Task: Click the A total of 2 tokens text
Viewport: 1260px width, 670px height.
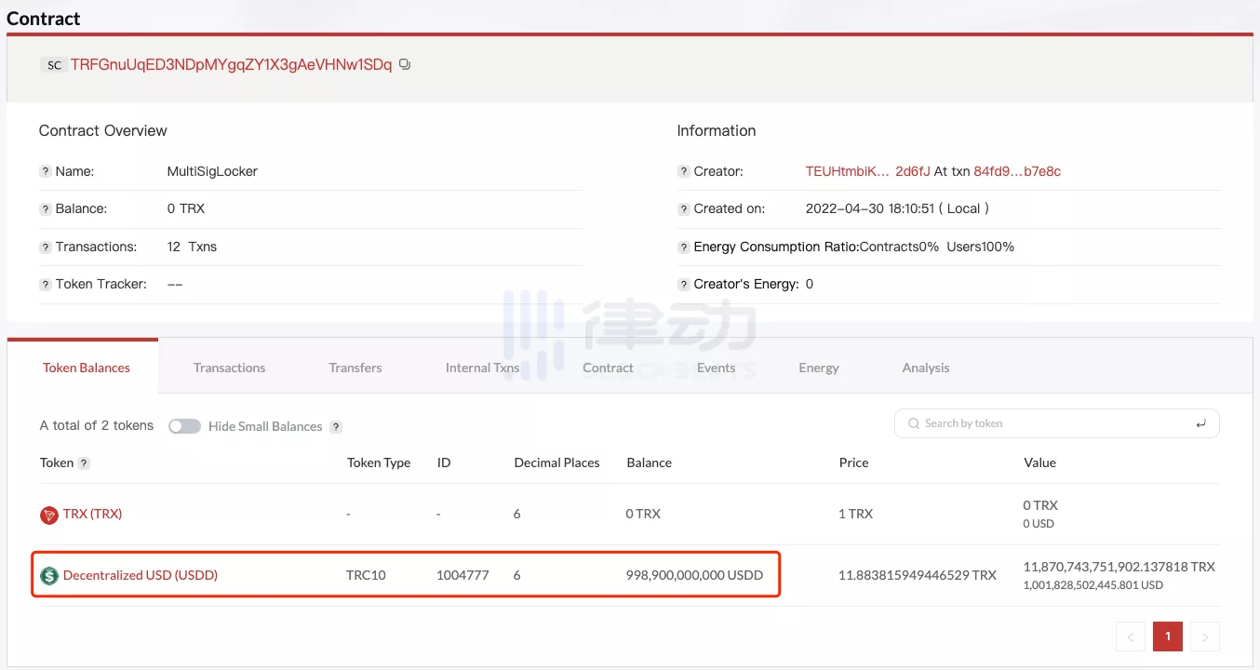Action: point(97,425)
